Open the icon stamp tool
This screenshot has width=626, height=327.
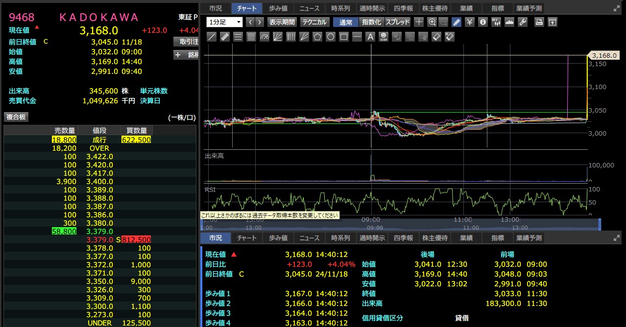point(384,37)
